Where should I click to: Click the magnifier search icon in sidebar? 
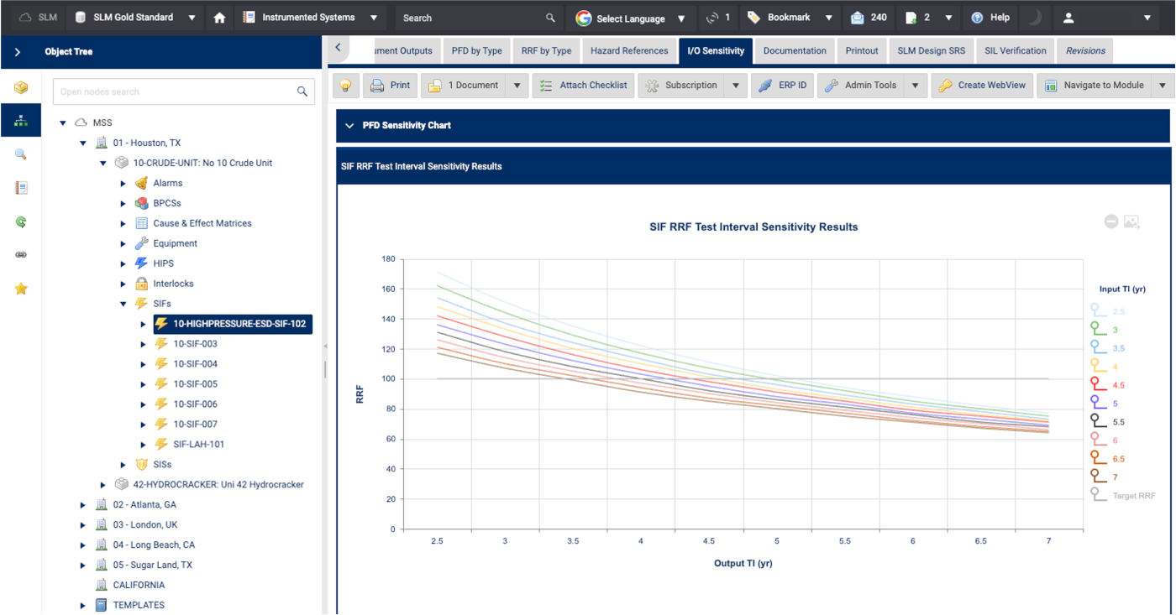(21, 154)
